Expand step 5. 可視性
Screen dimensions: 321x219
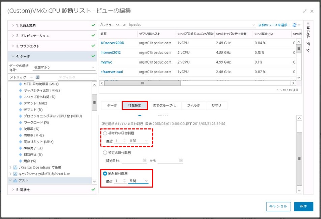tap(52, 190)
